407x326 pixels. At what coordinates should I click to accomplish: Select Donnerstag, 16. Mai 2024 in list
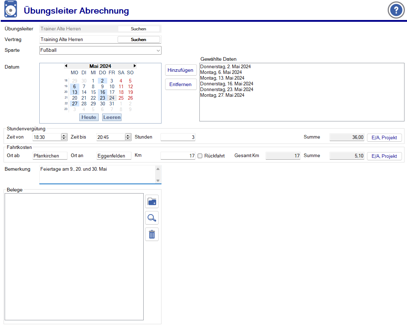coord(227,84)
